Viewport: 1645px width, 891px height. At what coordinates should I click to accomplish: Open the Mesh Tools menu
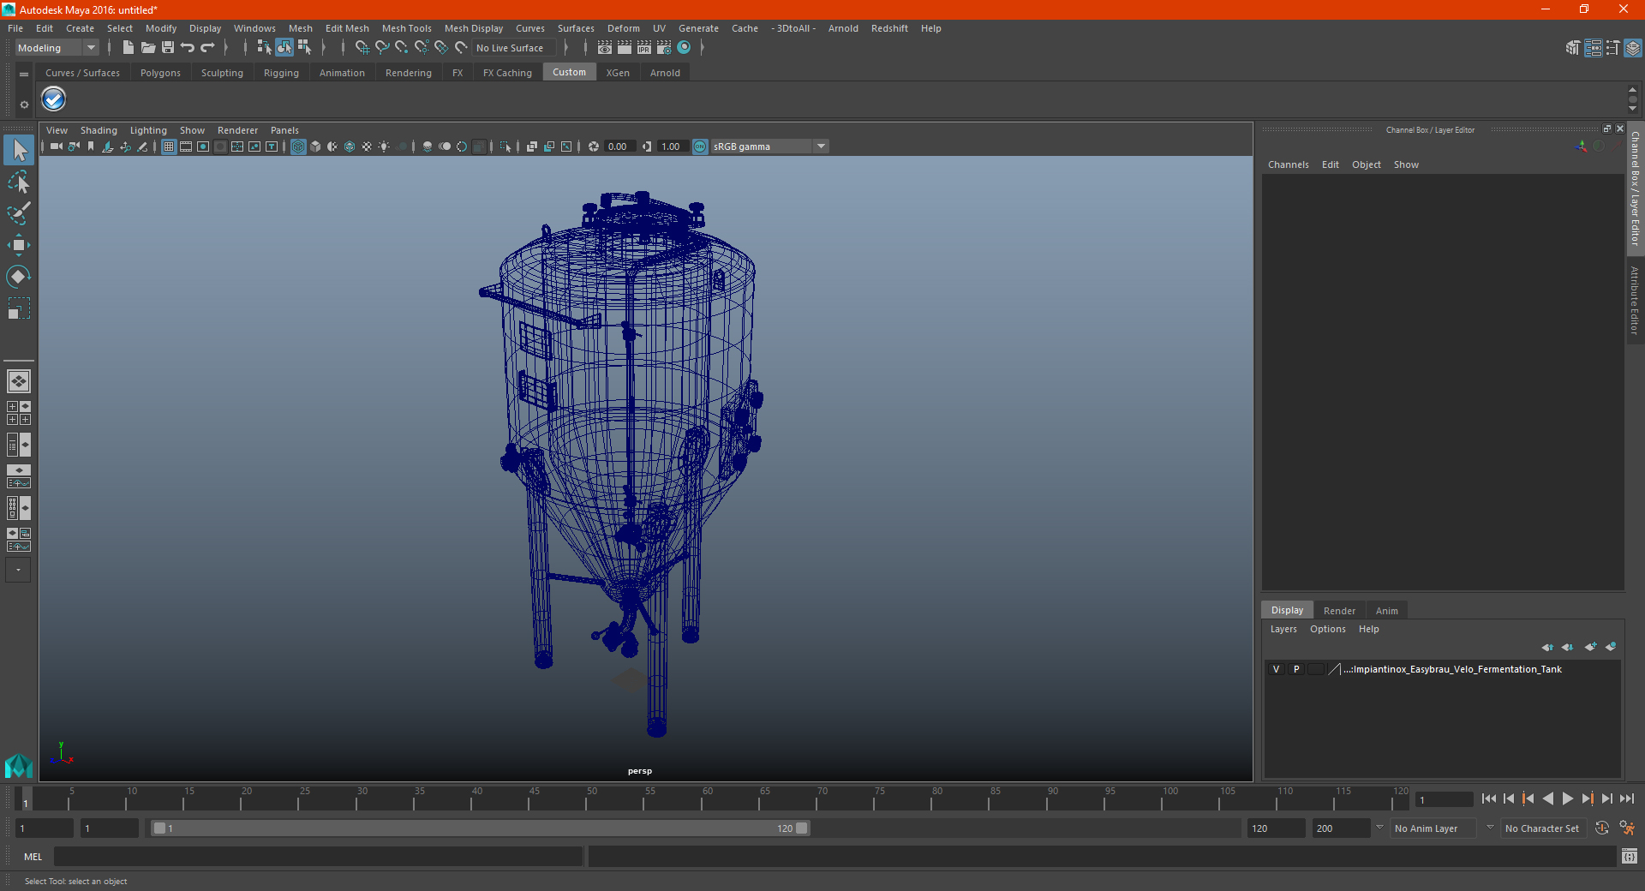click(x=406, y=28)
